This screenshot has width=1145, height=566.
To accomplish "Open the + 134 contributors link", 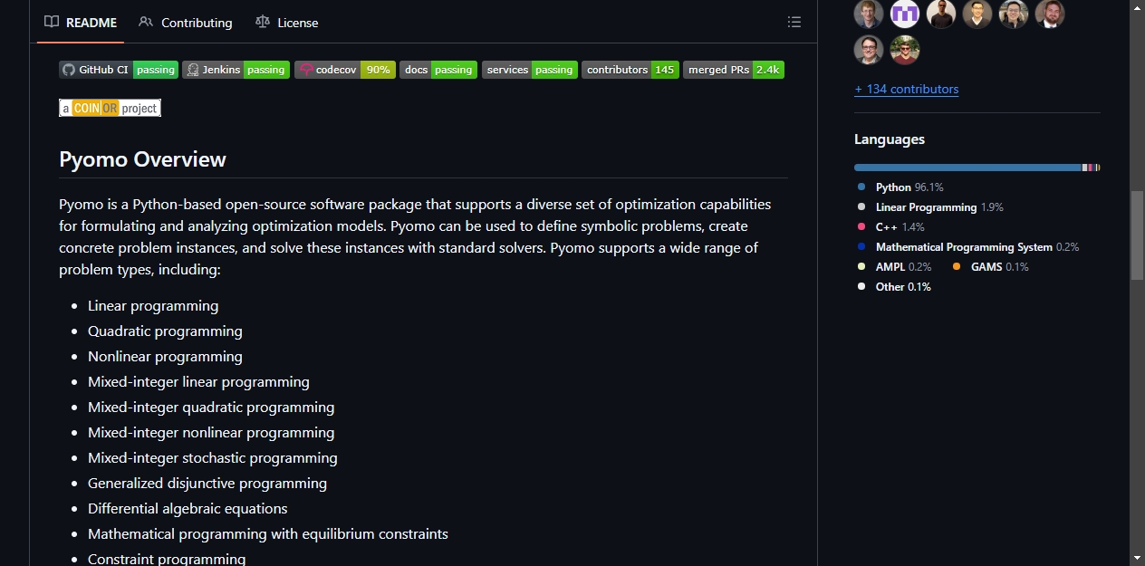I will (906, 89).
